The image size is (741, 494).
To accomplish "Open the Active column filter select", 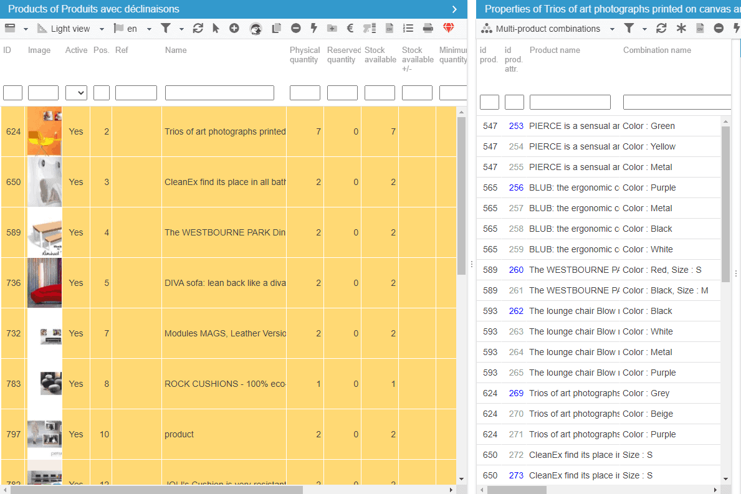I will tap(76, 93).
